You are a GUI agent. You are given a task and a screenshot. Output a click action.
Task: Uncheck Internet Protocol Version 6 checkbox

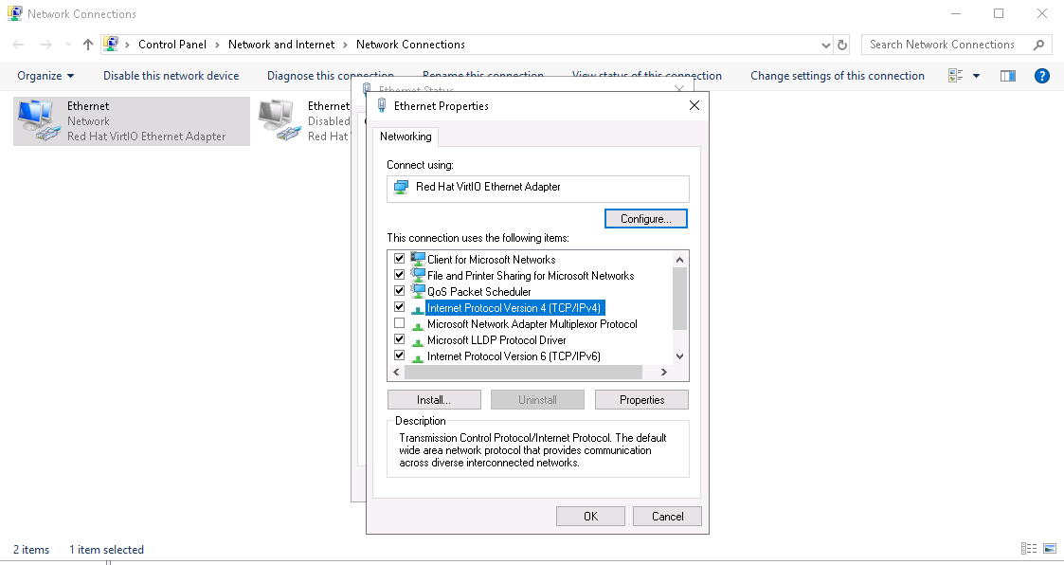coord(399,355)
